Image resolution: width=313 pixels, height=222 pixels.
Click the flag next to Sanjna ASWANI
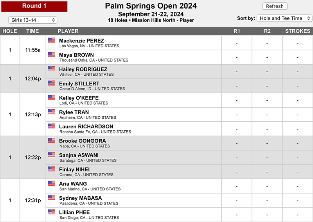(51, 155)
